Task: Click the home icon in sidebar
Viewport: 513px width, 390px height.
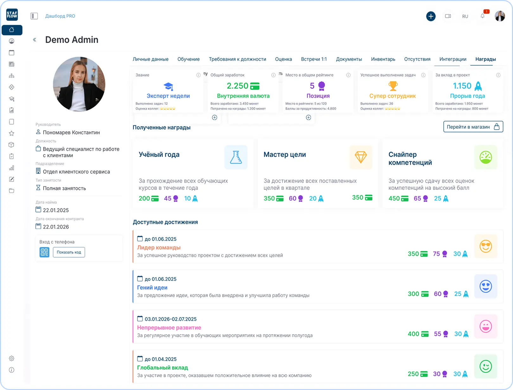Action: pos(12,30)
